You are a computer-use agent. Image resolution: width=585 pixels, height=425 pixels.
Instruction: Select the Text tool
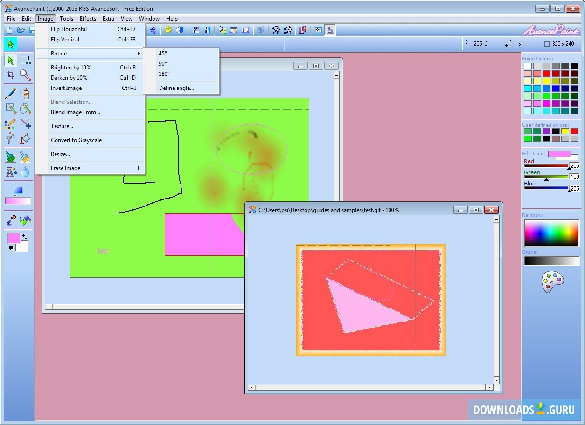10,172
